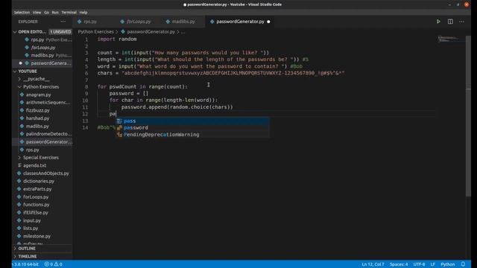Open the Run menu
This screenshot has height=268, width=477.
point(55,13)
